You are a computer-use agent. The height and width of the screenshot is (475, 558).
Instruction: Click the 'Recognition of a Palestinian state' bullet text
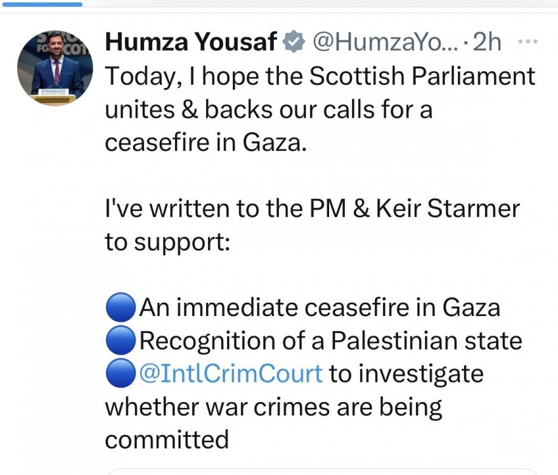click(x=330, y=341)
